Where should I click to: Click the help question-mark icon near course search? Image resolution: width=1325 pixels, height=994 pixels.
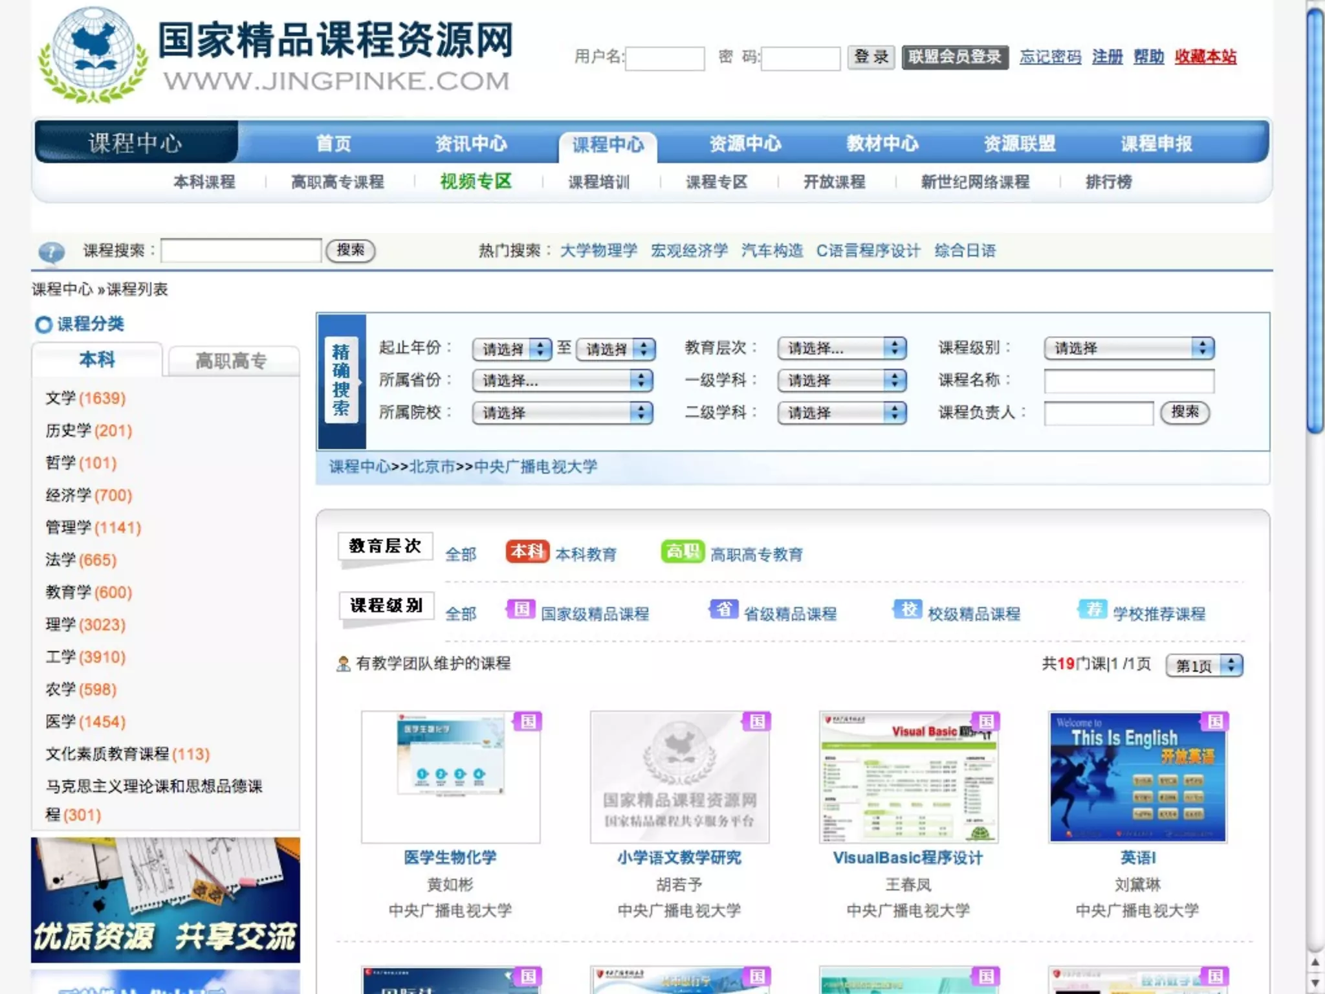51,252
